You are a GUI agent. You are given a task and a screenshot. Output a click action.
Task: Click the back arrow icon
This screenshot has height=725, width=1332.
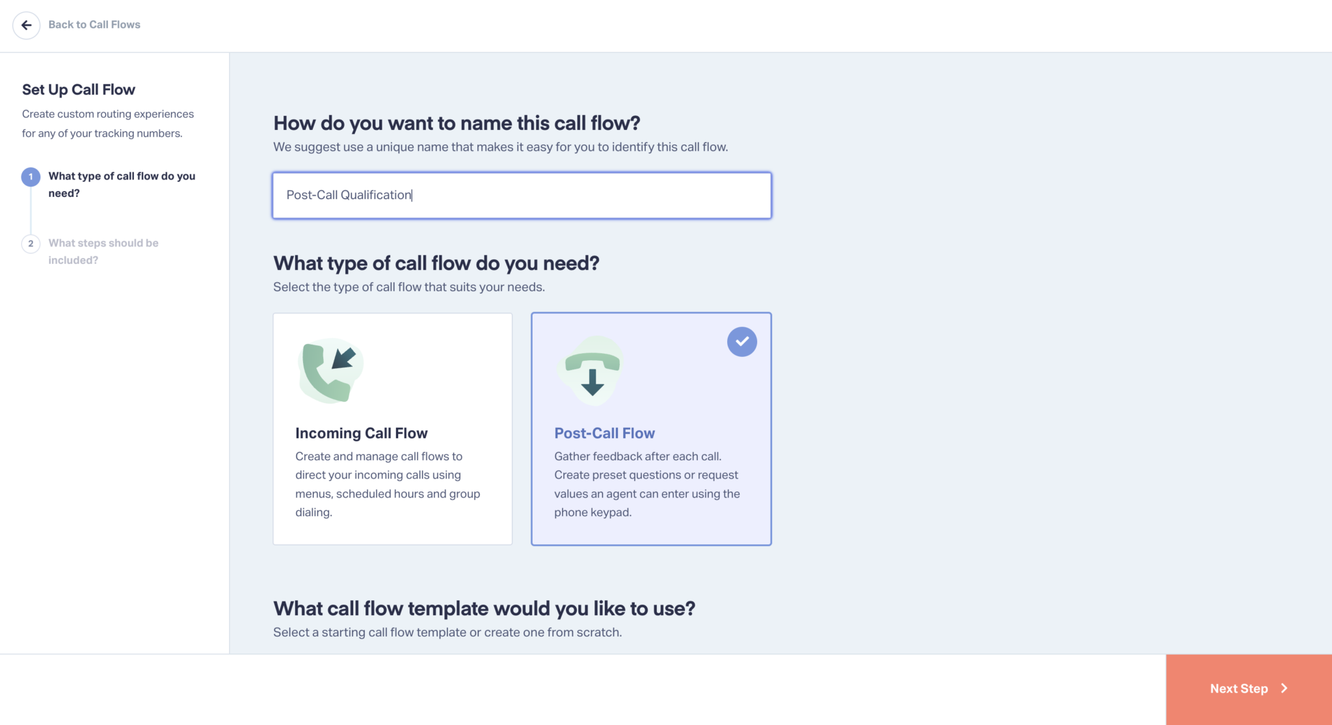click(27, 25)
